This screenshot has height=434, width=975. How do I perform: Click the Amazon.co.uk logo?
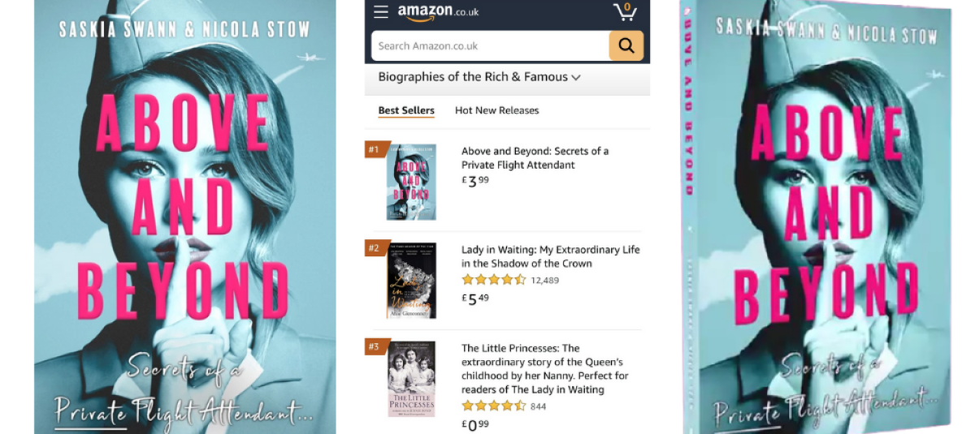tap(438, 11)
